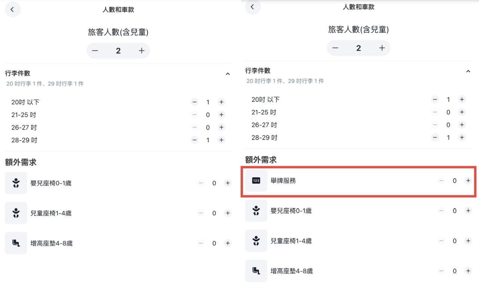Collapse 行李件數 section in left panel
The width and height of the screenshot is (479, 287).
pos(228,74)
